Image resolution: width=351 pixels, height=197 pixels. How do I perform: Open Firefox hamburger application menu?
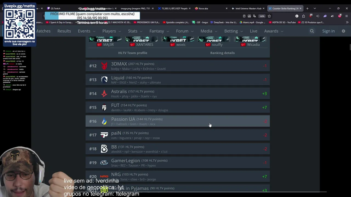point(347,16)
